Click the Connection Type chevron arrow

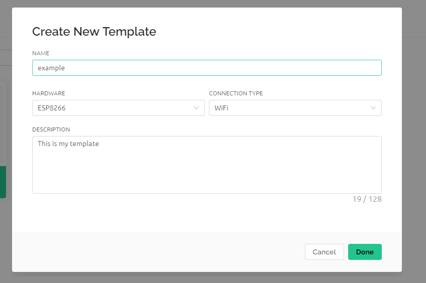click(x=373, y=108)
